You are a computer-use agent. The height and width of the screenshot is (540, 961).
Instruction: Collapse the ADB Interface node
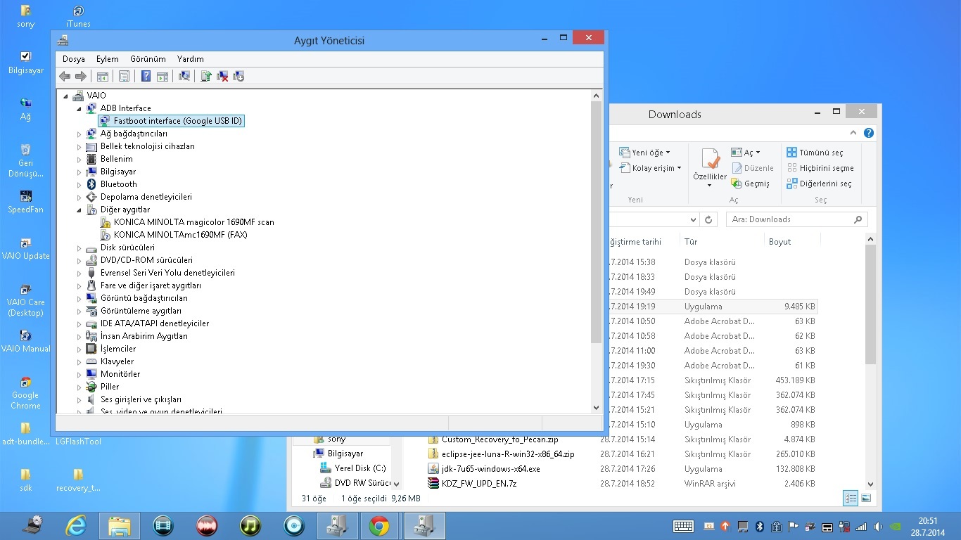click(x=79, y=108)
